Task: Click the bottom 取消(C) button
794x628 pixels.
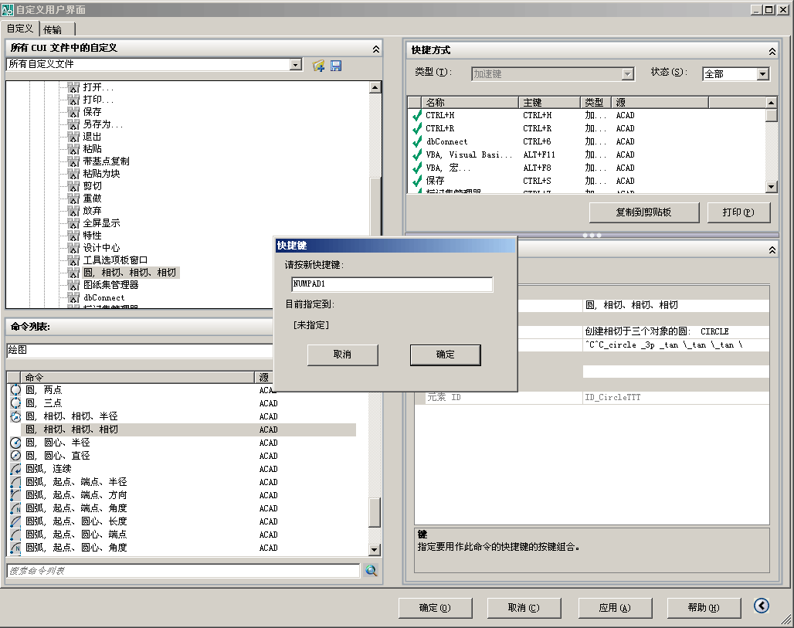Action: [x=524, y=608]
